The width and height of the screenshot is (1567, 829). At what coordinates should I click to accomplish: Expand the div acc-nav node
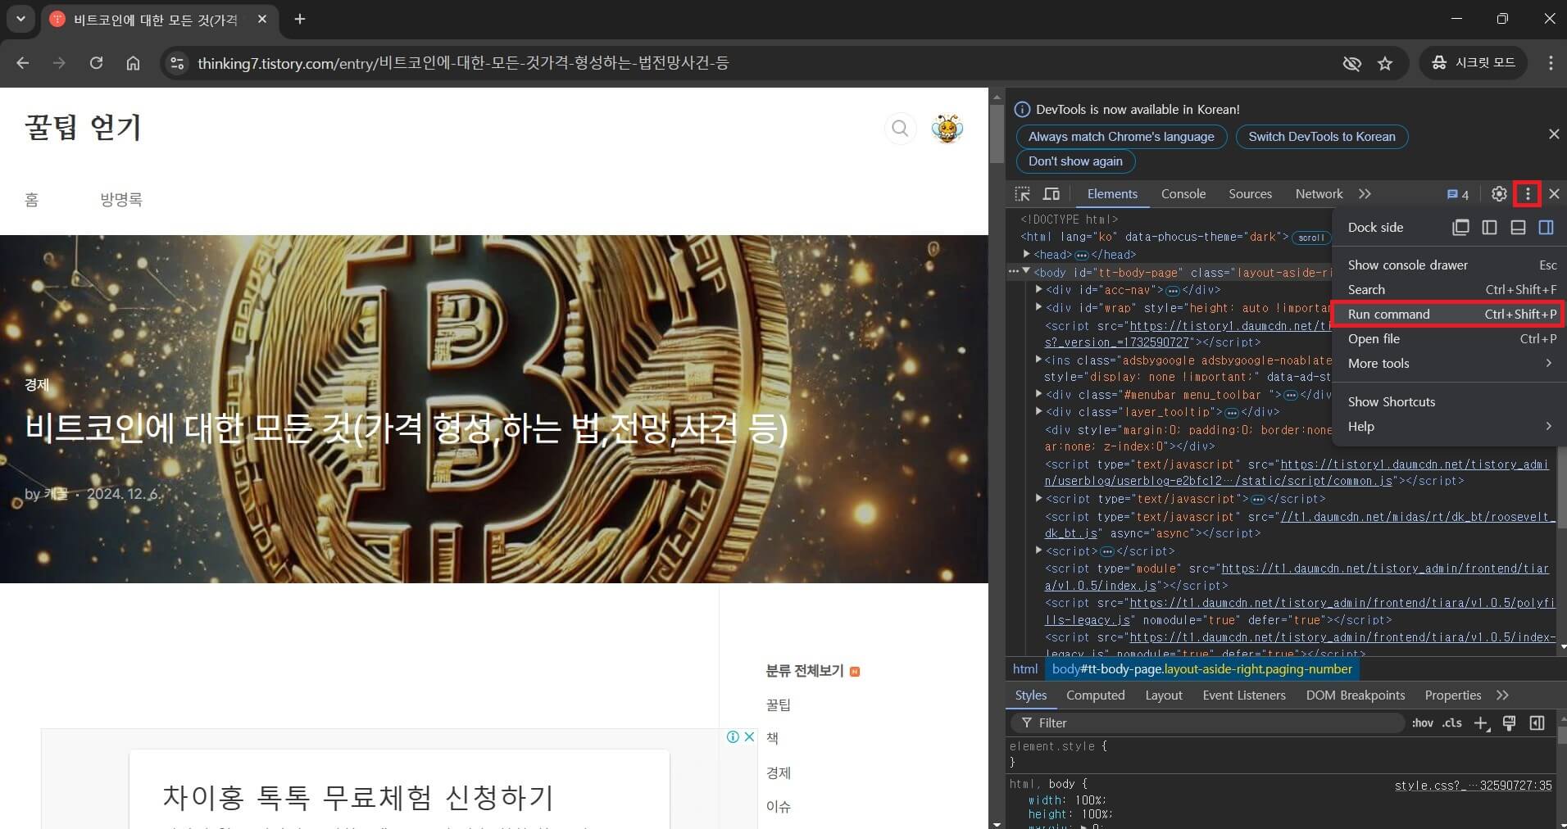click(x=1038, y=290)
